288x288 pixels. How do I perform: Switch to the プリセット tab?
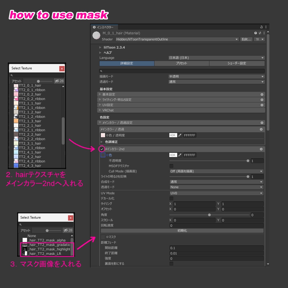[182, 63]
